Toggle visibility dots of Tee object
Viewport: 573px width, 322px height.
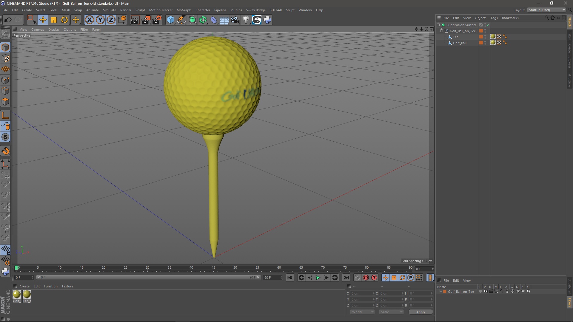(x=485, y=37)
